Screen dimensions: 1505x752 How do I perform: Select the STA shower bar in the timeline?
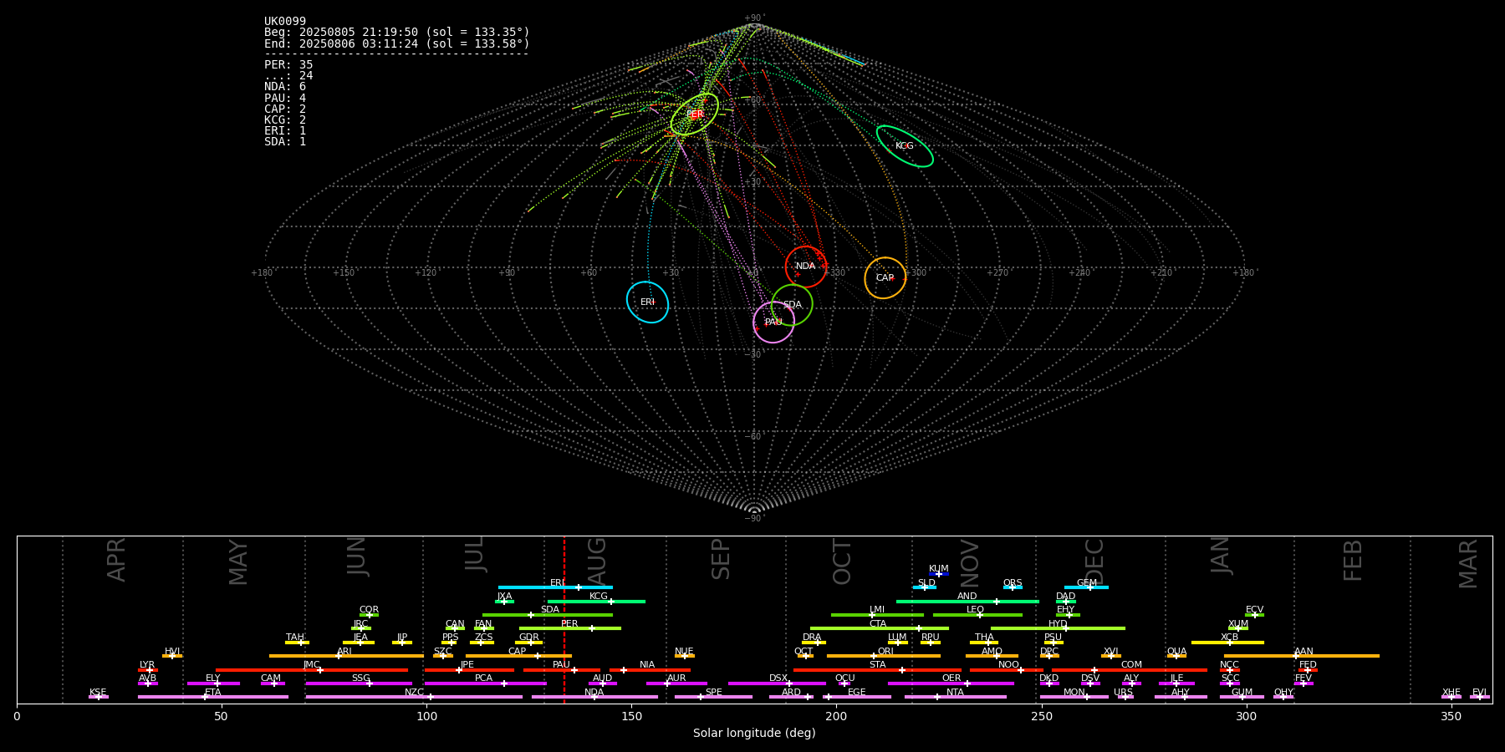[877, 670]
